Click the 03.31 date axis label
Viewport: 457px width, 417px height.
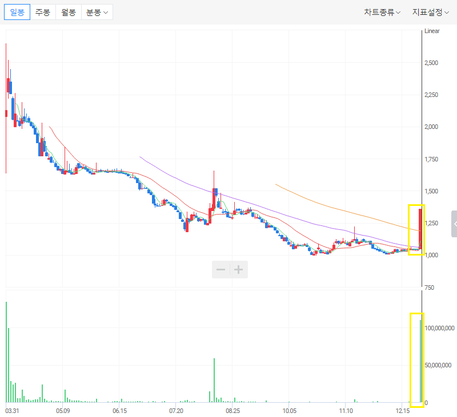click(12, 411)
